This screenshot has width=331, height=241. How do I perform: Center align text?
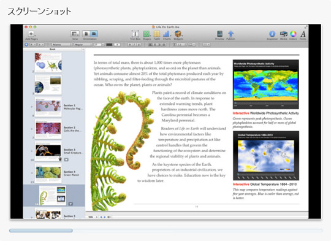154,45
